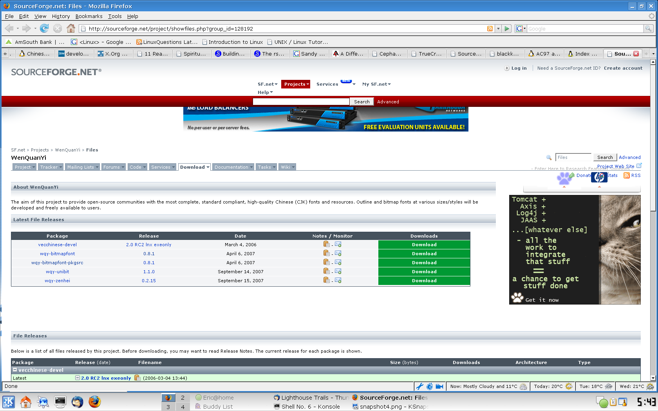Click wrench icon in status bar
This screenshot has height=411, width=658.
coord(420,386)
